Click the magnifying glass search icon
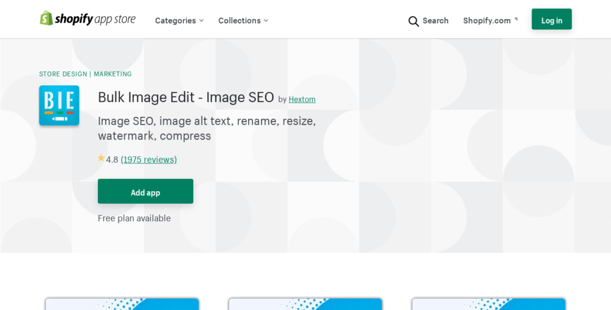Screen dimensions: 611x310 413,21
